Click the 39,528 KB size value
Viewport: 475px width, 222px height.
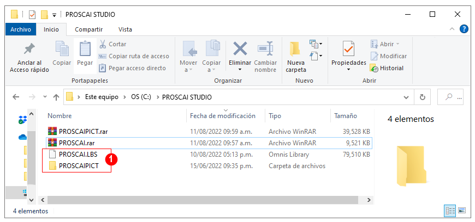point(355,132)
